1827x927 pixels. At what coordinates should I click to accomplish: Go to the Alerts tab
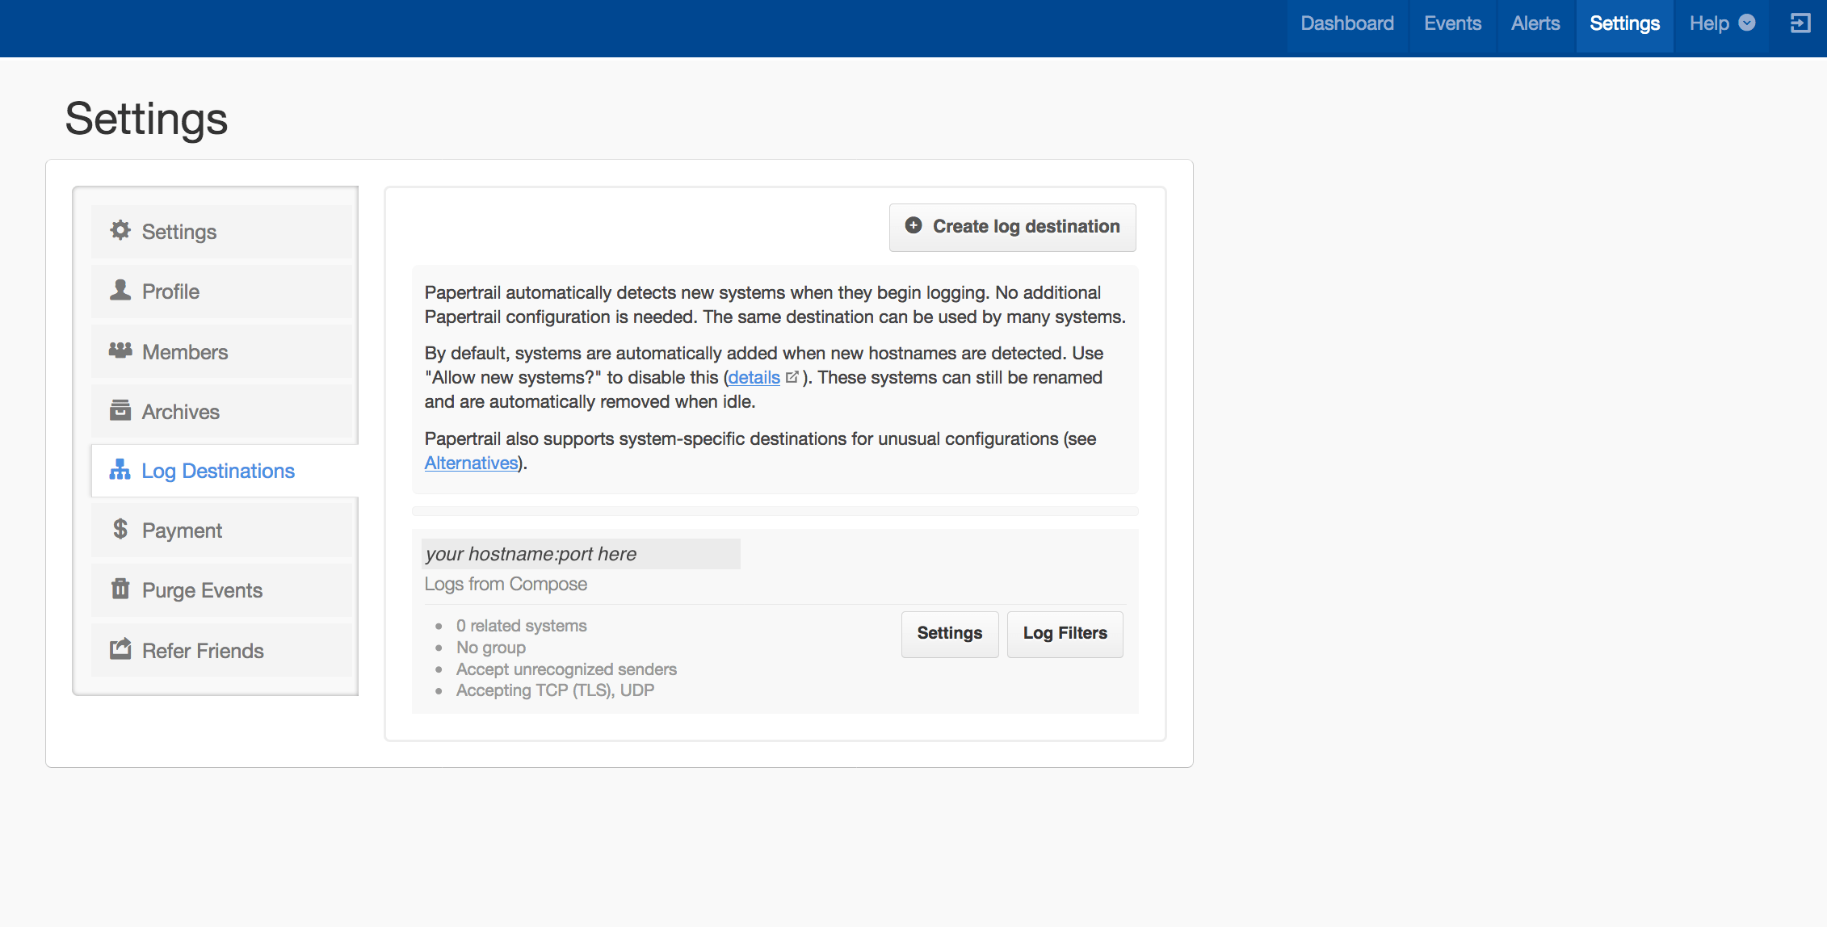coord(1535,23)
